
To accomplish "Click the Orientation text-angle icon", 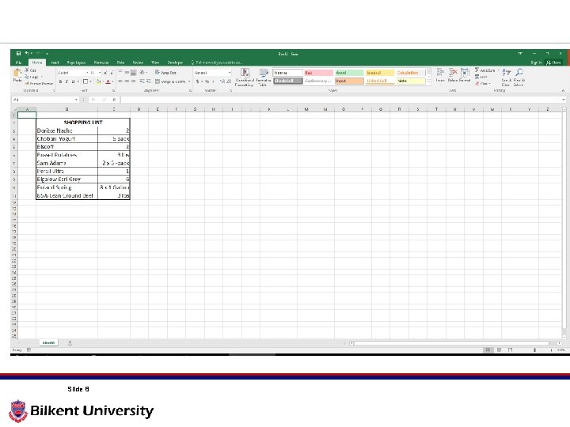I will point(142,73).
